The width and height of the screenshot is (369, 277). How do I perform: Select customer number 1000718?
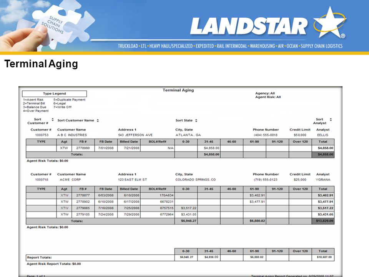(42, 180)
